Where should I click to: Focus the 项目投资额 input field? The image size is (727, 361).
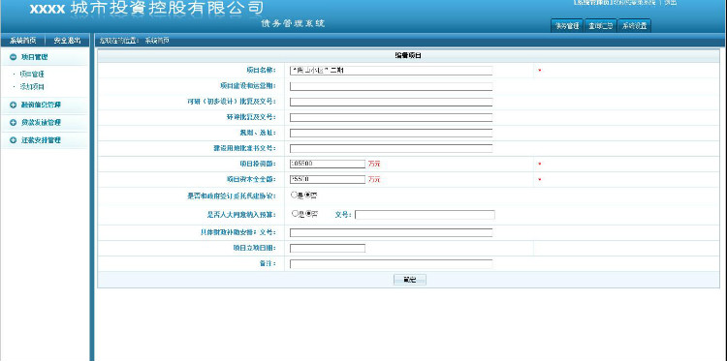tap(328, 164)
